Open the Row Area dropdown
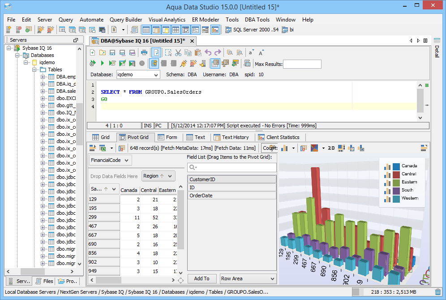446x300 pixels. [x=248, y=278]
